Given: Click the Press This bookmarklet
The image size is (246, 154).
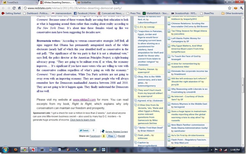Looking at the screenshot, I should 134,13.
